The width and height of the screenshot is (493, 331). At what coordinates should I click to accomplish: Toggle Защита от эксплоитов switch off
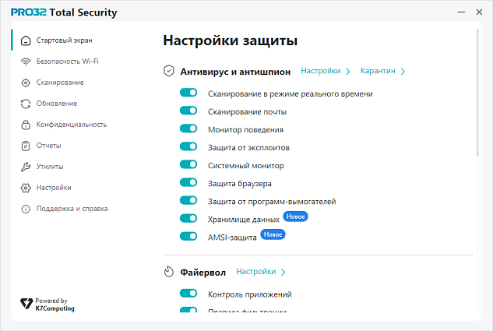point(188,146)
